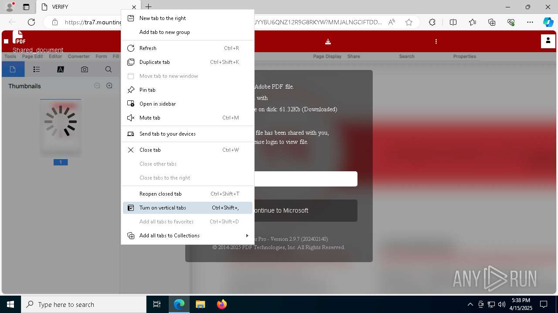The image size is (558, 313).
Task: Open the Form menu
Action: point(101,57)
